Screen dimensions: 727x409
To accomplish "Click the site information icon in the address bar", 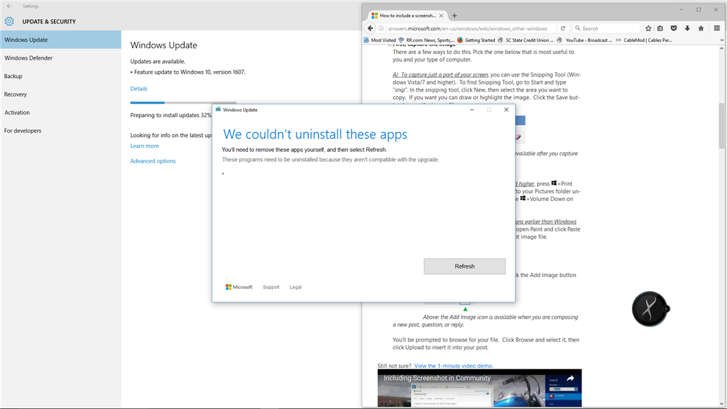I will (381, 28).
